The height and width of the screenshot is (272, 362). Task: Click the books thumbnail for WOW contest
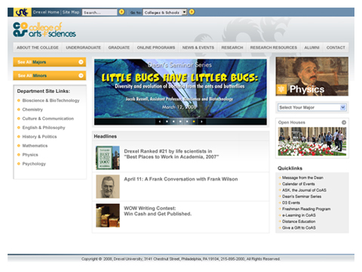coord(108,215)
